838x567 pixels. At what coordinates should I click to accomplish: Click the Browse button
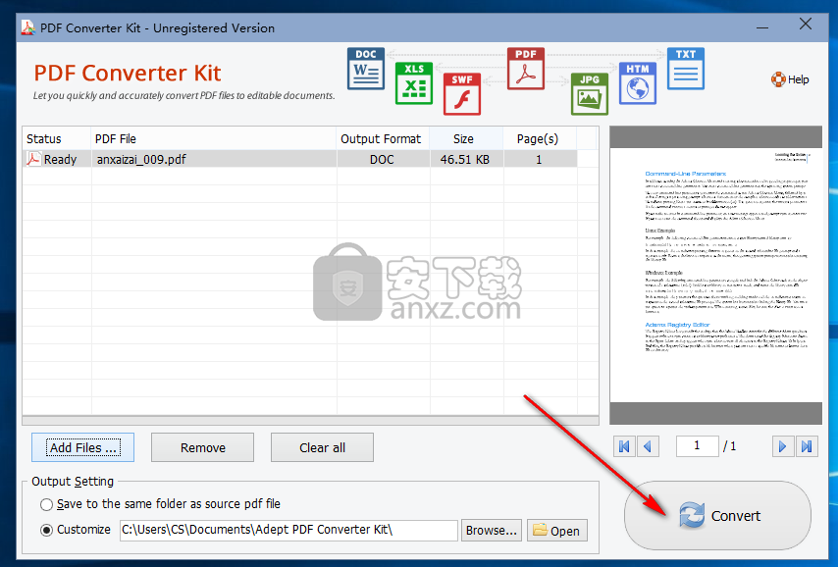(x=492, y=530)
